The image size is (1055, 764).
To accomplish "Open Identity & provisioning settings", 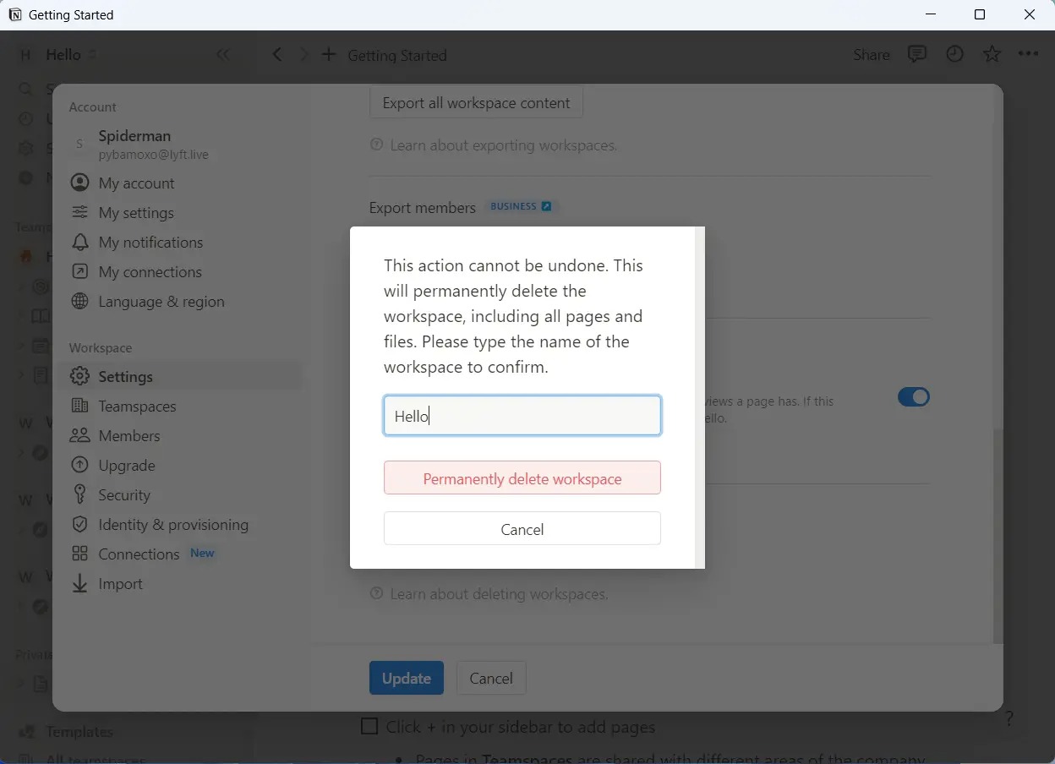I will coord(173,525).
